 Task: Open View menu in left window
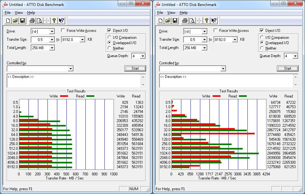click(19, 13)
